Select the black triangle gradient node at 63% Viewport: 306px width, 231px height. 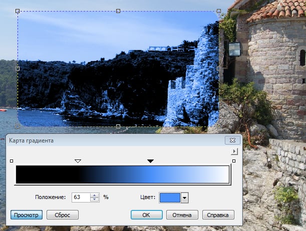(x=150, y=161)
